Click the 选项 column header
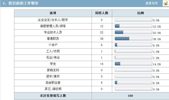169x100 pixels. (x=53, y=13)
